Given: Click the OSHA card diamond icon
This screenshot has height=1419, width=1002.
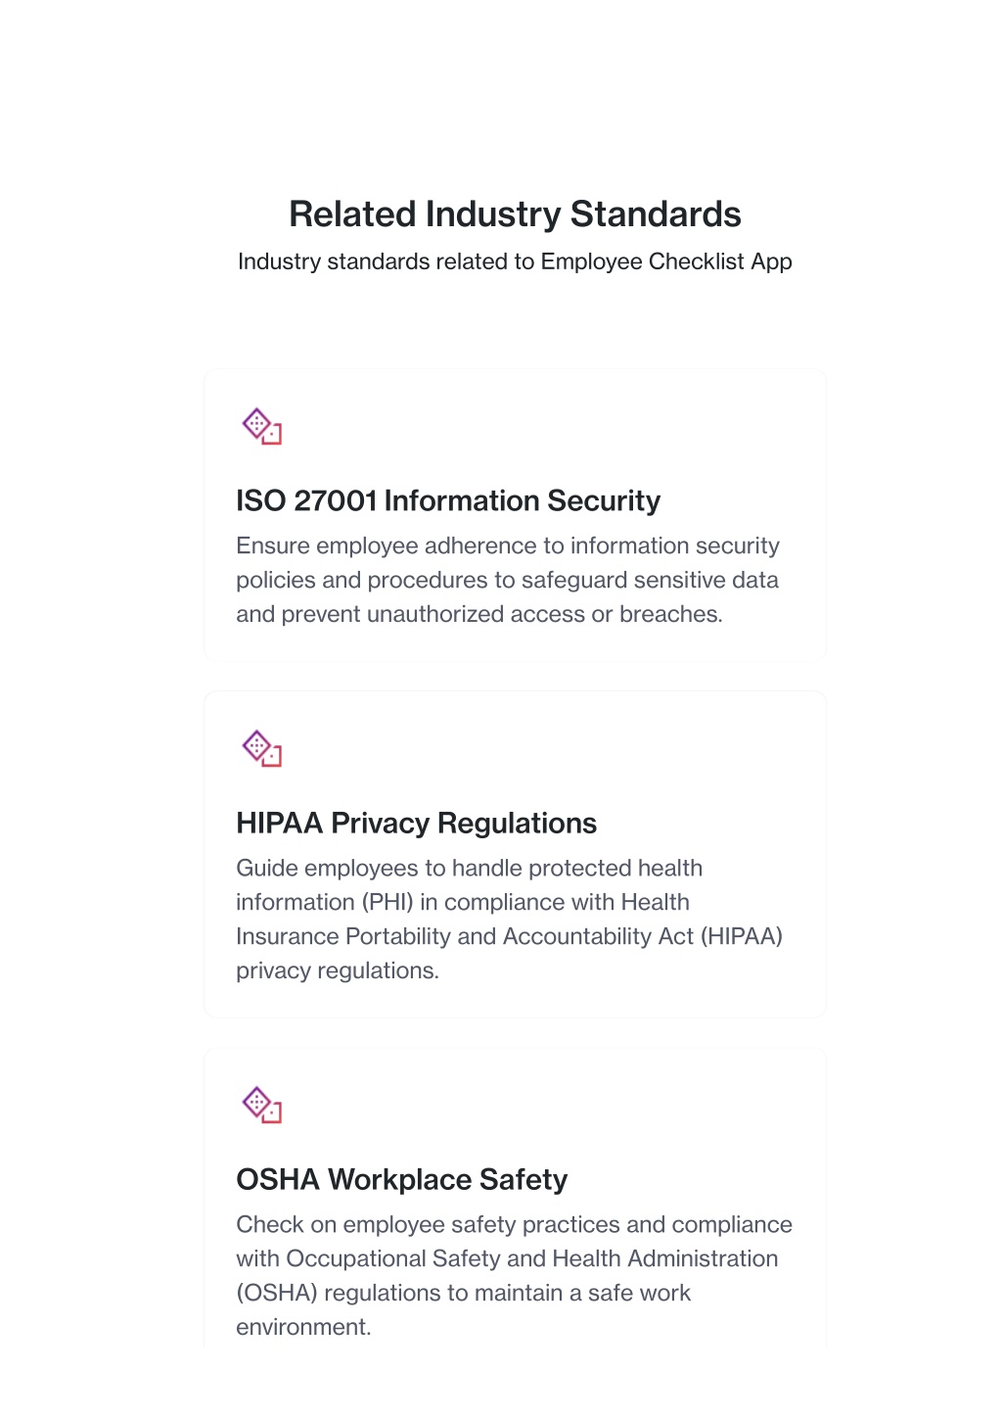Looking at the screenshot, I should [262, 1105].
